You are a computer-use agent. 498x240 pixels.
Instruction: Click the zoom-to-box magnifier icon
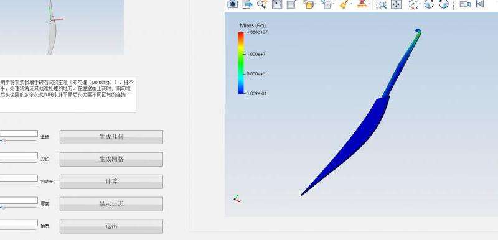point(382,4)
